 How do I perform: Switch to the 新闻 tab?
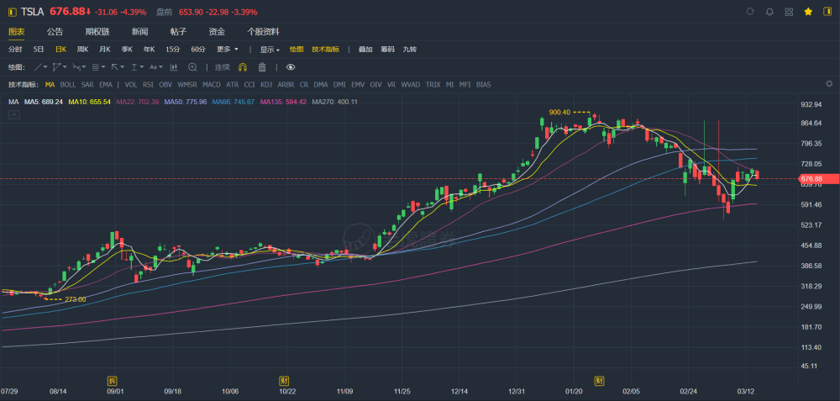pyautogui.click(x=139, y=32)
